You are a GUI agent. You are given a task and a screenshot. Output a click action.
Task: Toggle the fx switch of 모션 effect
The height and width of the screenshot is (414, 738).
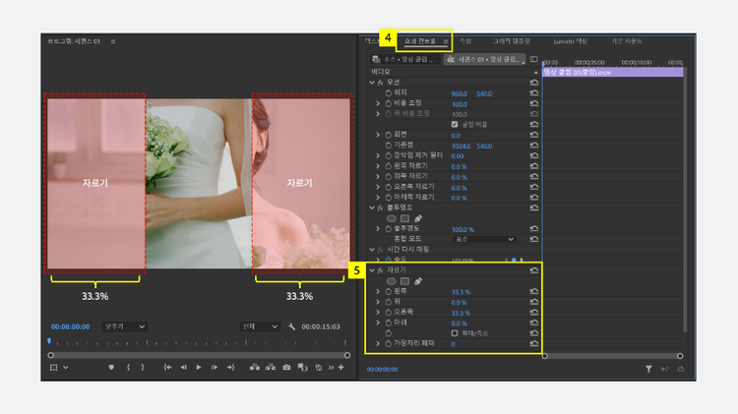pos(380,83)
